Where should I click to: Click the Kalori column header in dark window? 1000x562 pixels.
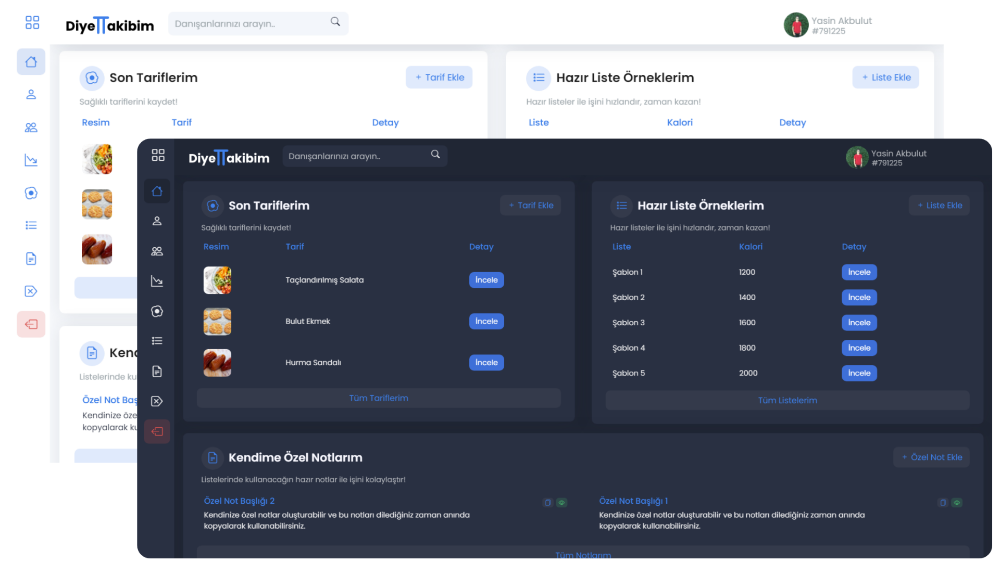pos(751,247)
